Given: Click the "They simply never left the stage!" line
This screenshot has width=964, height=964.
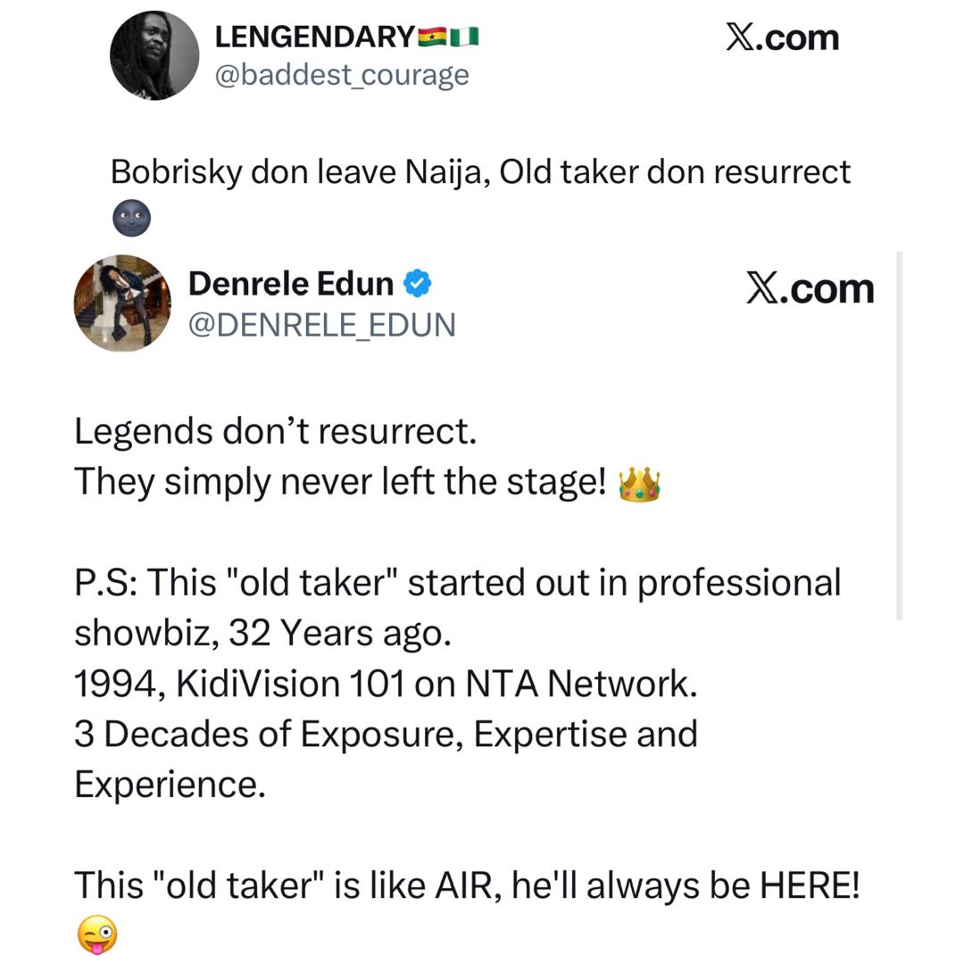Looking at the screenshot, I should [x=340, y=482].
